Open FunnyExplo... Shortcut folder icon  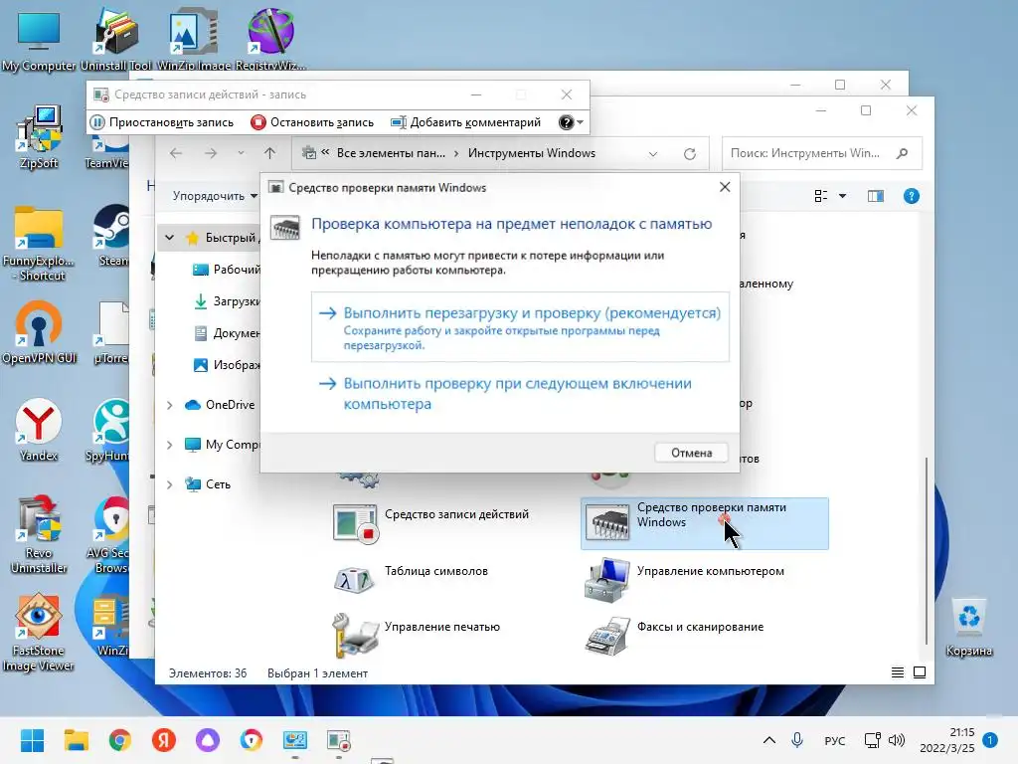39,244
